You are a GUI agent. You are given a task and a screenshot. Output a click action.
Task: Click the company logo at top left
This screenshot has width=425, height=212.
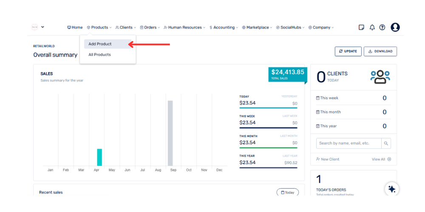pos(35,27)
